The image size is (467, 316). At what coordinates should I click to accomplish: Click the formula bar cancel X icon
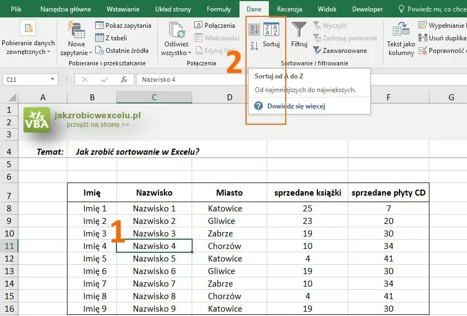[85, 80]
